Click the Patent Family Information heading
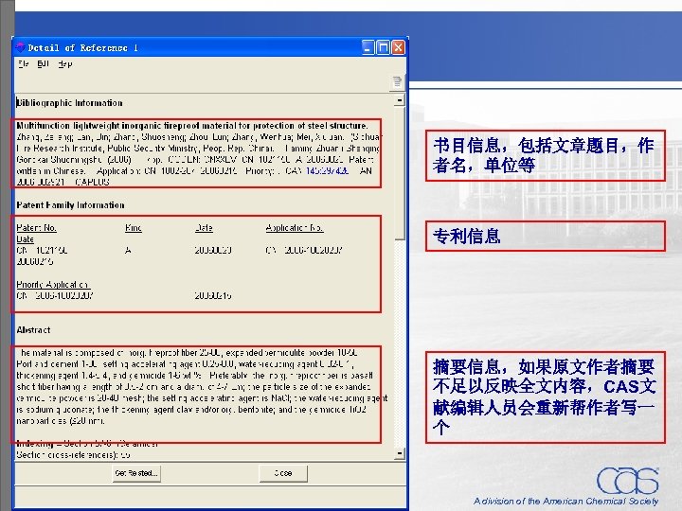682x511 pixels. point(70,205)
